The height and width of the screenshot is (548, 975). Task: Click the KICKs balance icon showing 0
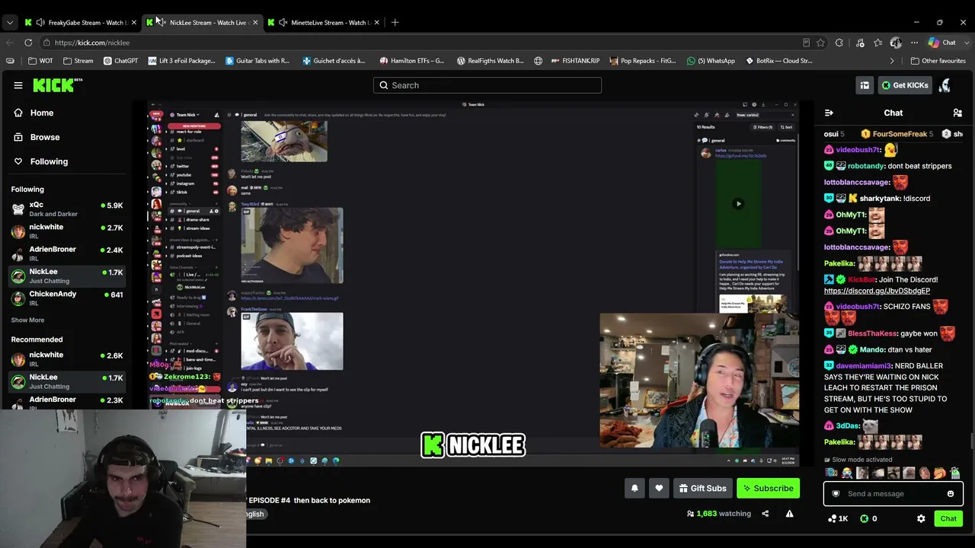(868, 518)
